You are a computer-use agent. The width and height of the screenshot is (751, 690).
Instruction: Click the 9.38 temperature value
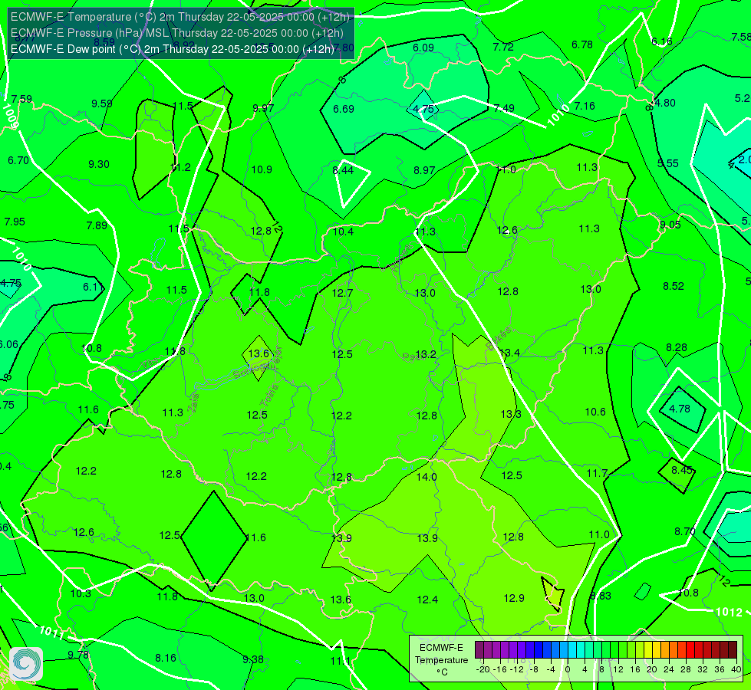pos(253,659)
